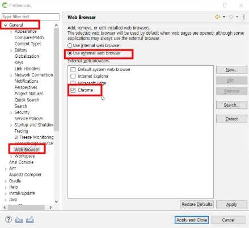Click the help question mark icon
Image resolution: width=249 pixels, height=228 pixels.
9,219
